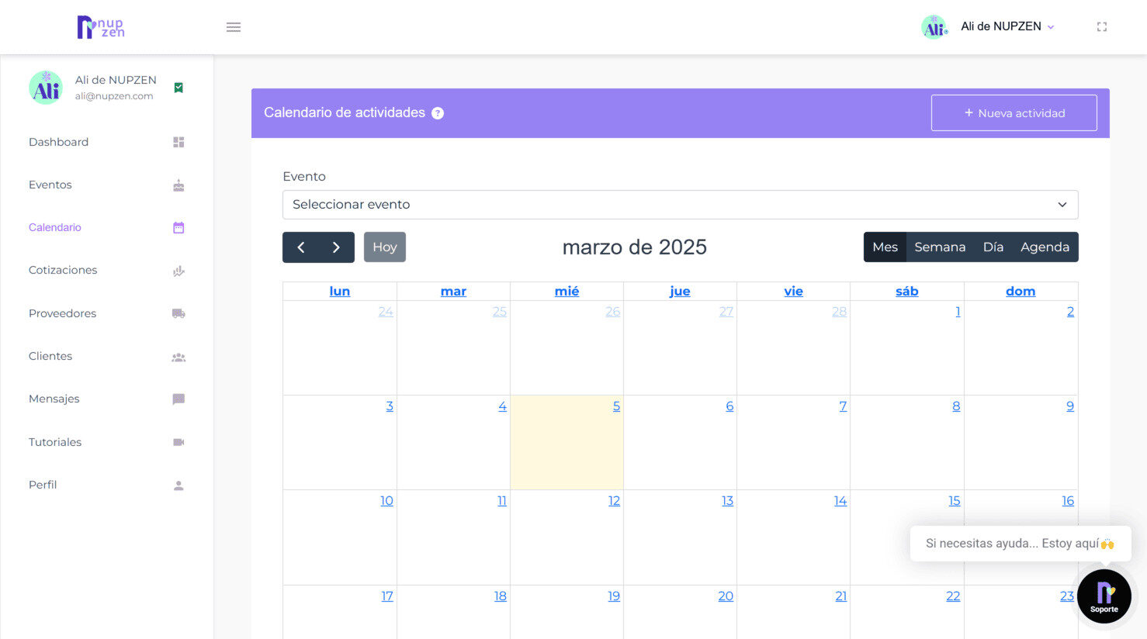Viewport: 1147px width, 639px height.
Task: Switch calendar to Agenda view
Action: tap(1045, 247)
